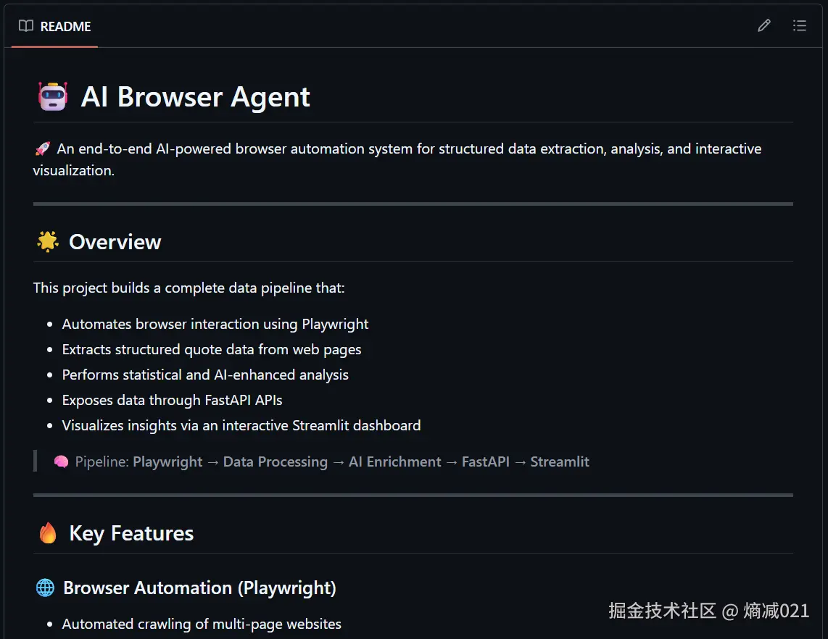828x639 pixels.
Task: Click the AI Browser Agent heading
Action: 195,97
